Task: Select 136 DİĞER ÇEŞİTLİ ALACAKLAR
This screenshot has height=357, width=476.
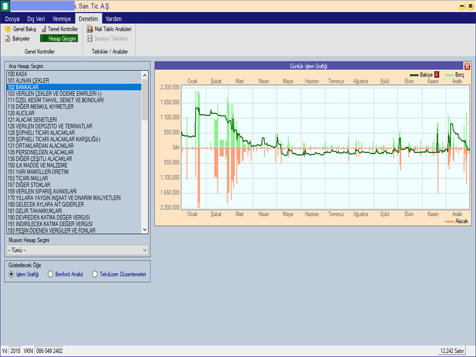Action: pos(74,159)
